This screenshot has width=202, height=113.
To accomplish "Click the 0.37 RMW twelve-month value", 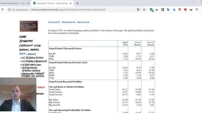I will coord(152,75).
